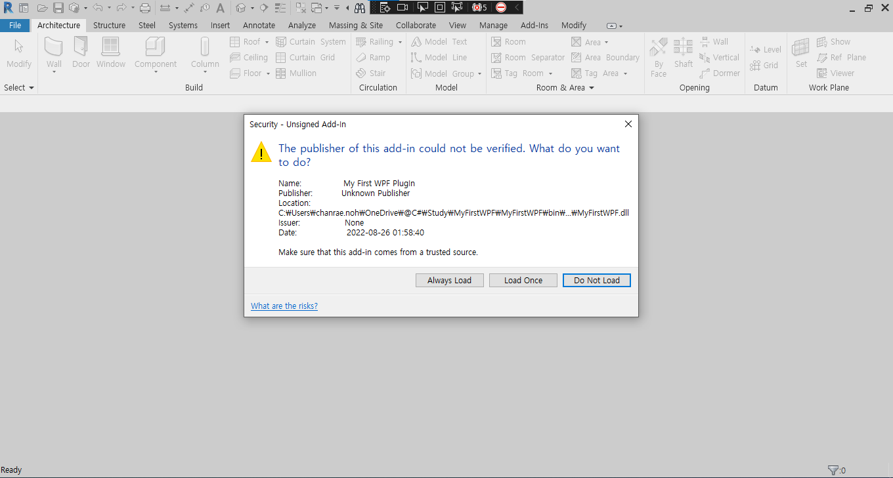Close the Security Unsigned Add-In dialog
This screenshot has height=478, width=893.
tap(628, 124)
